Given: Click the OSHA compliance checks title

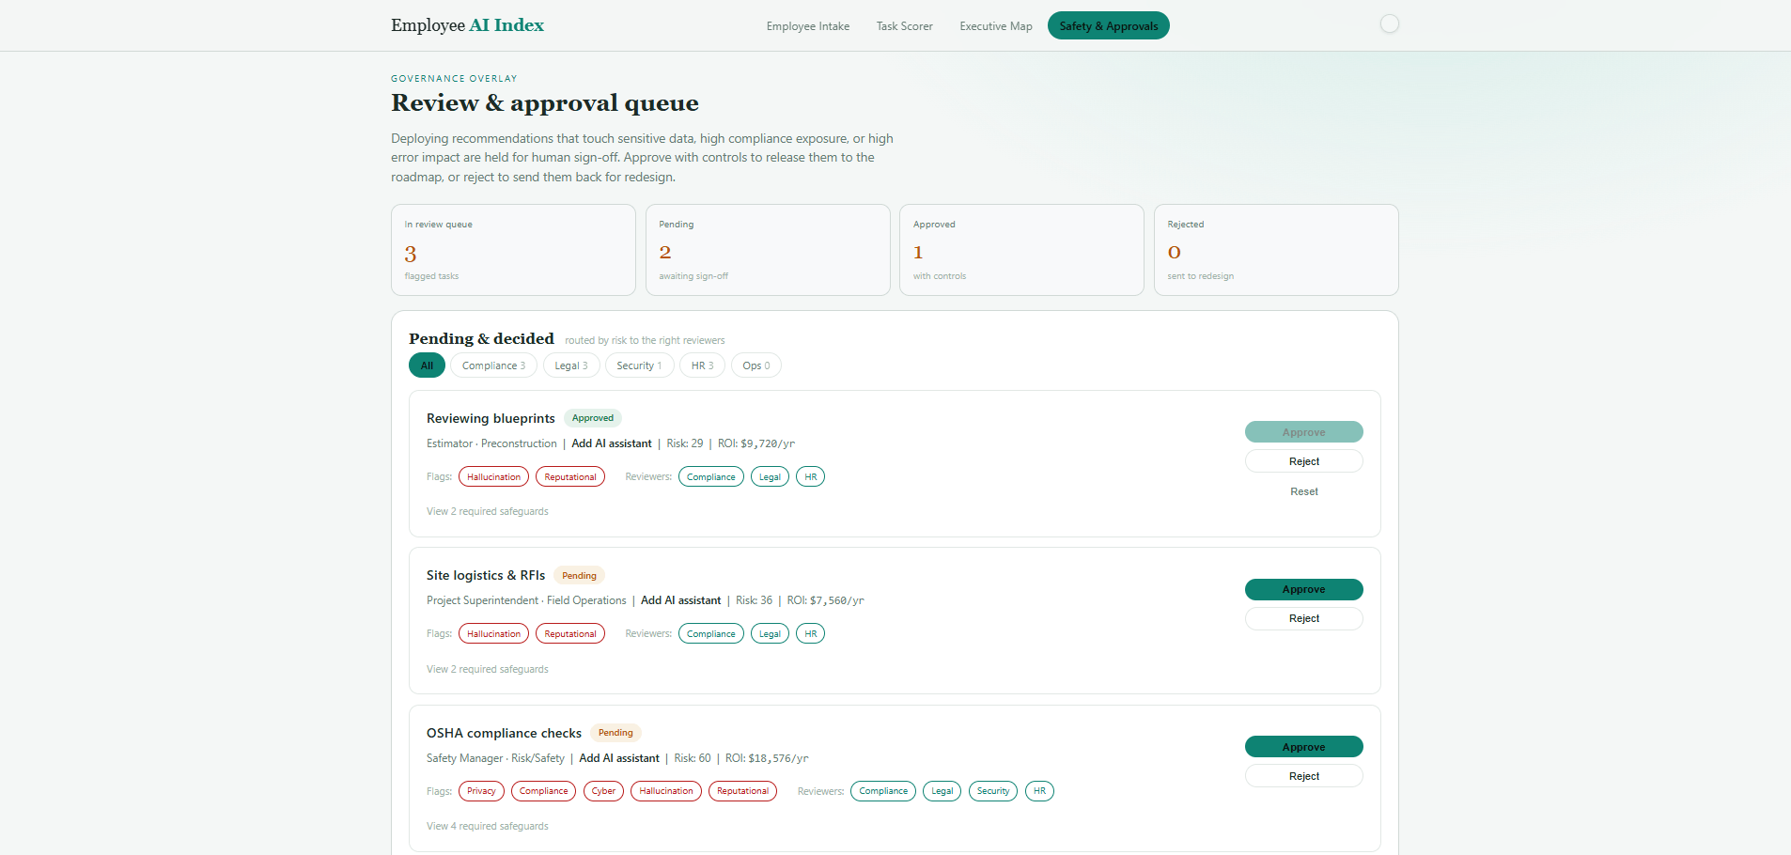Looking at the screenshot, I should (504, 733).
